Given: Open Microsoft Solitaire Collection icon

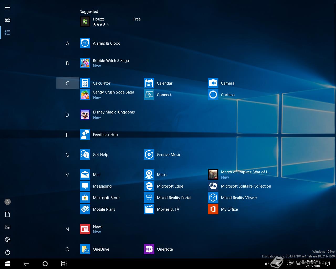Looking at the screenshot, I should coord(213,186).
